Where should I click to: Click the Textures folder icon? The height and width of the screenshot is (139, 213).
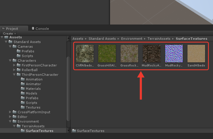23,107
